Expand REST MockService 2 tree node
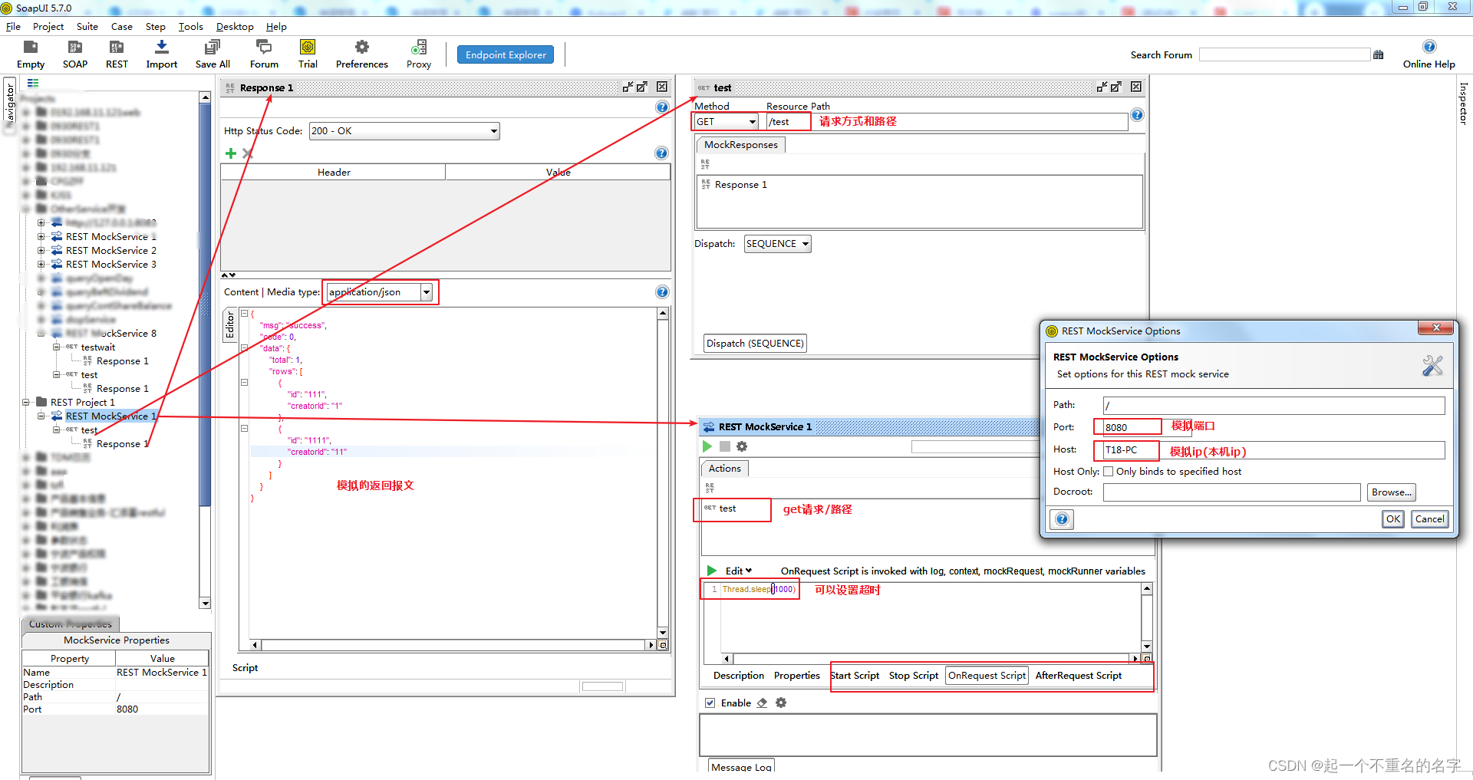Screen dimensions: 1473x780 click(x=41, y=251)
